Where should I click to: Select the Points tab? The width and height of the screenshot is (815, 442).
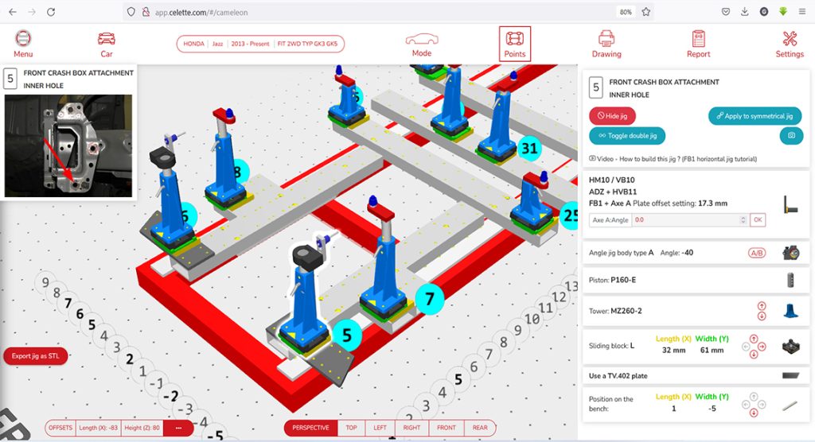point(515,44)
